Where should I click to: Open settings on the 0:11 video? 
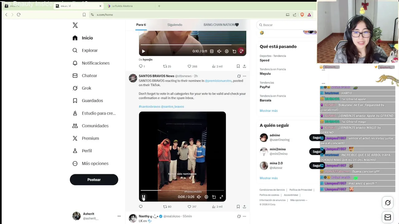(227, 51)
